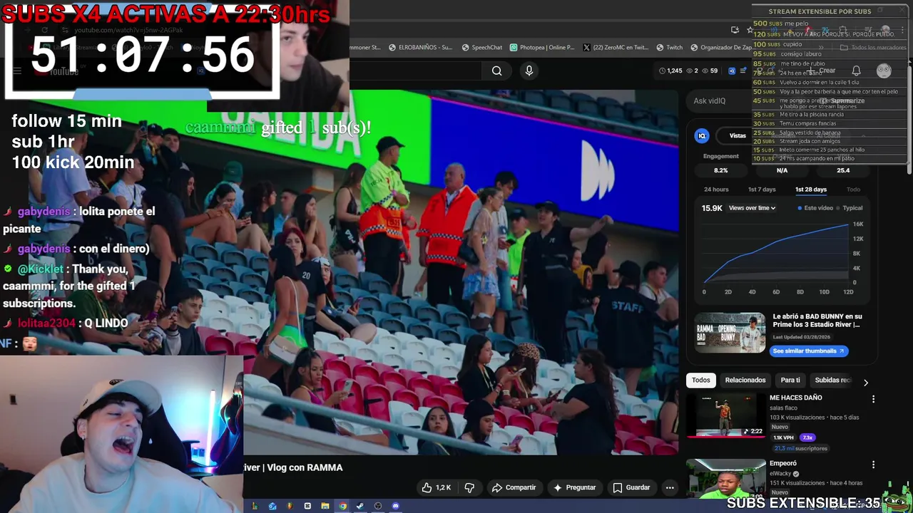The width and height of the screenshot is (913, 513).
Task: Open the mail app in taskbar
Action: coord(272,506)
